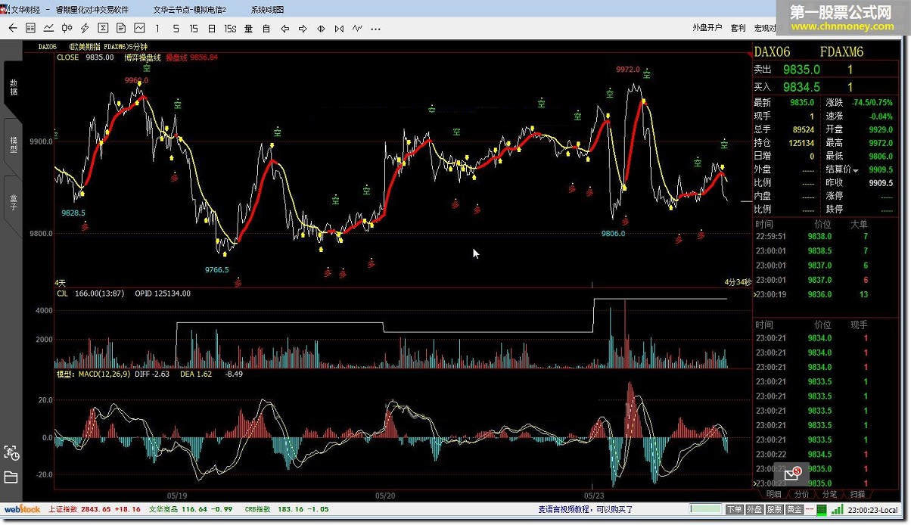
Task: Click the chart compress horizontally icon
Action: point(339,29)
